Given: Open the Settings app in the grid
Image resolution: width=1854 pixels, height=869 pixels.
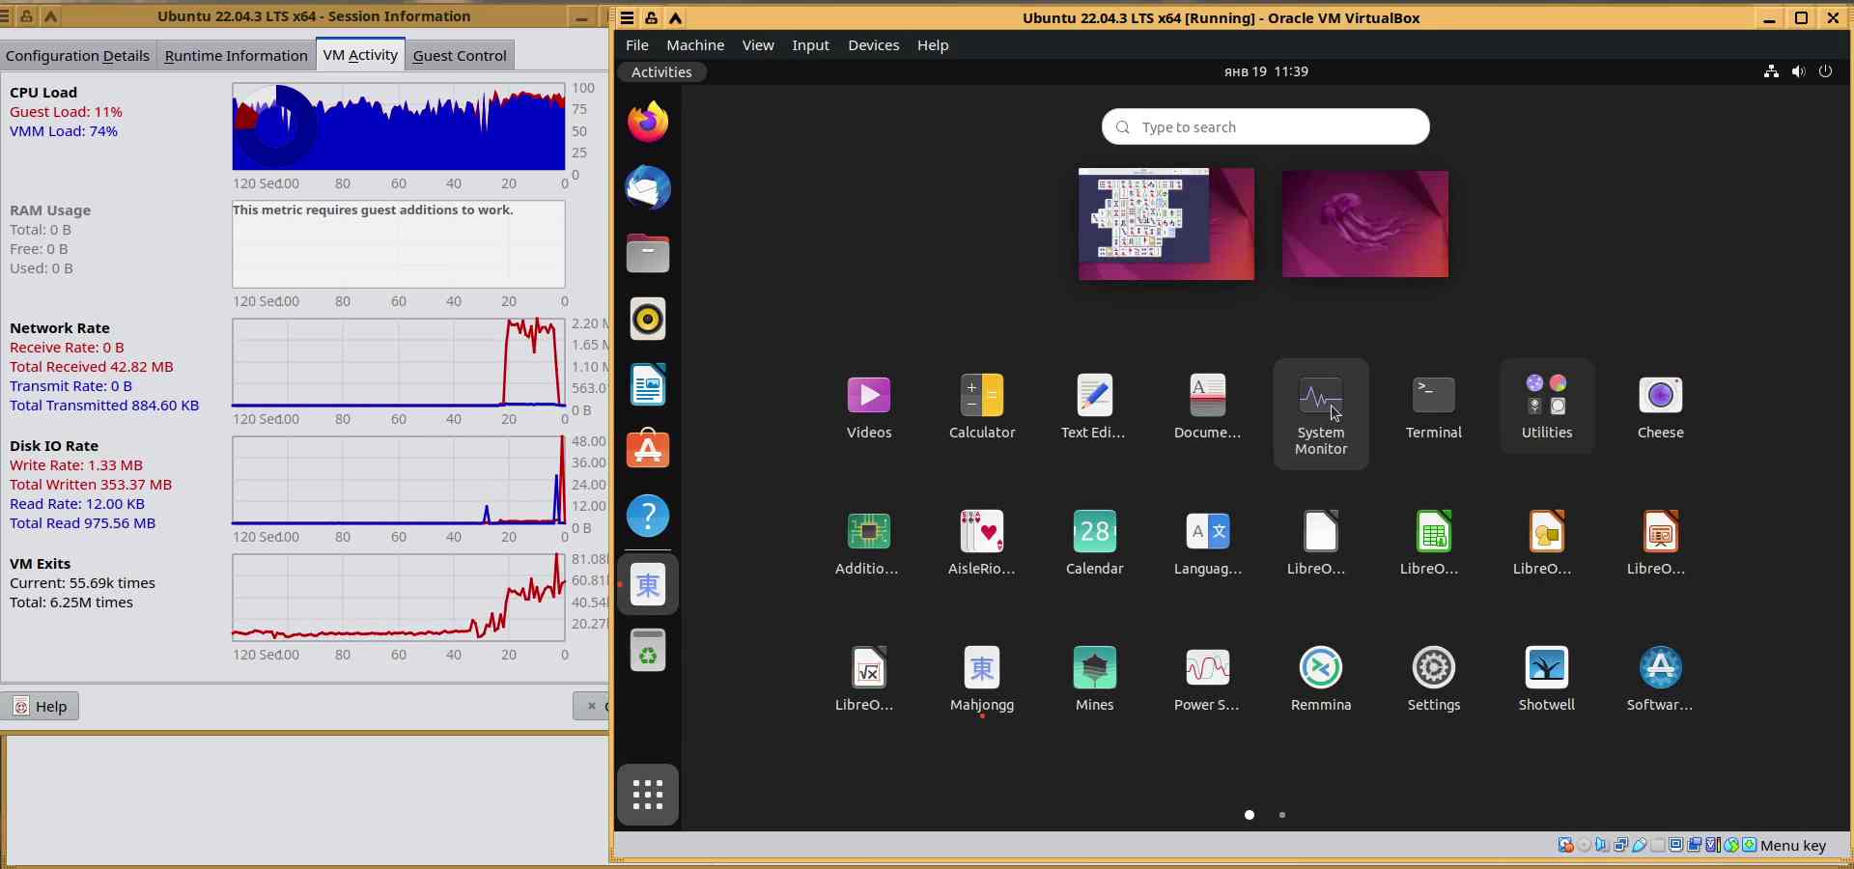Looking at the screenshot, I should 1434,679.
